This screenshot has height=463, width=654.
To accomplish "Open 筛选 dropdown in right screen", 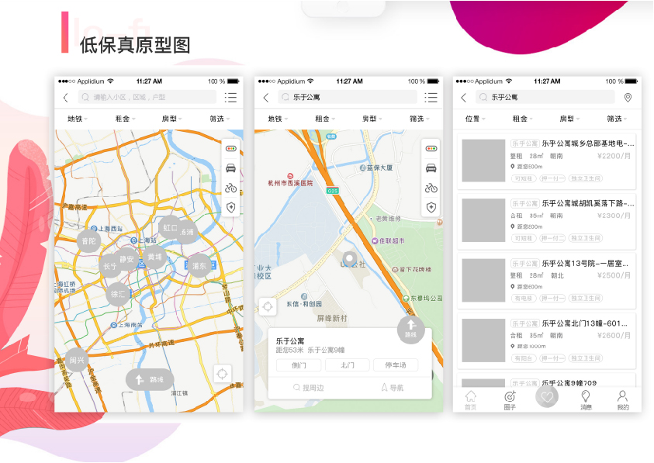I will [x=617, y=119].
